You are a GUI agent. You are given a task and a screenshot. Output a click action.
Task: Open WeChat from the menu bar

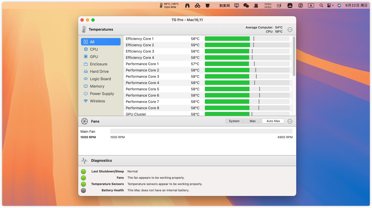(246, 5)
